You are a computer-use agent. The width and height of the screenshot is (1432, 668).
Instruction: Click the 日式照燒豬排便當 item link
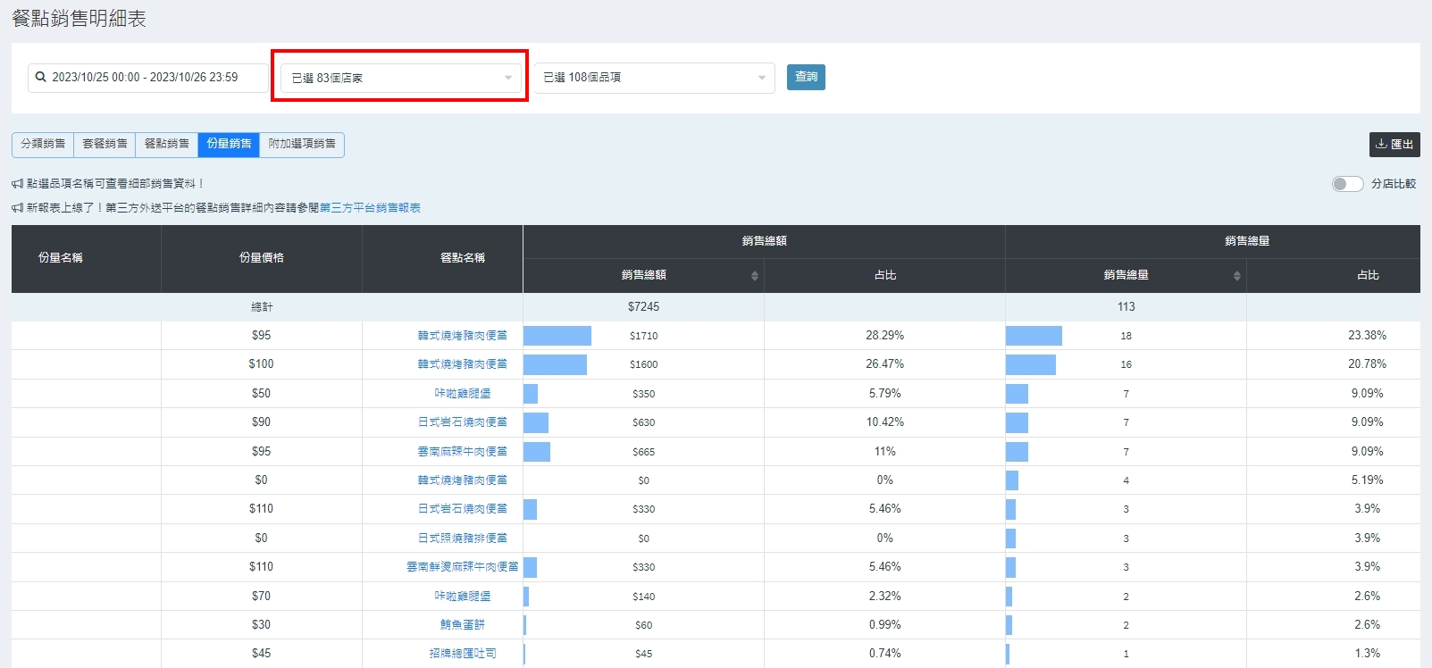(x=462, y=539)
